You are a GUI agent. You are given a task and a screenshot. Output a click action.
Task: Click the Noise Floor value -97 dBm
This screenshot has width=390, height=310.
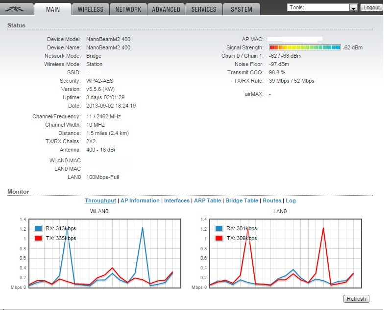pos(279,64)
